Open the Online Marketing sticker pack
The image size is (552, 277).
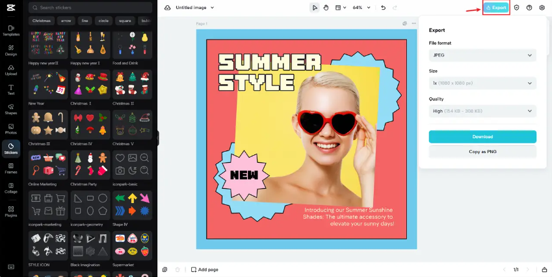click(48, 165)
